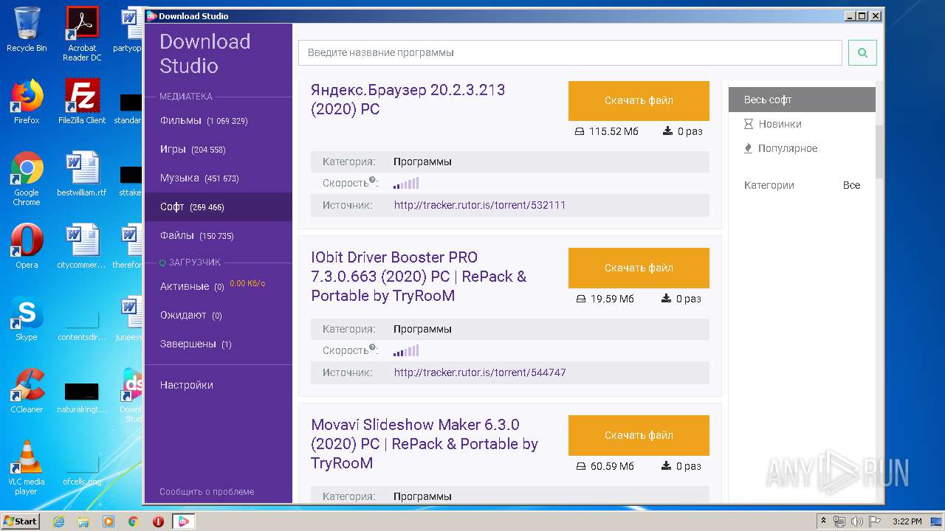
Task: Open Acrobat Reader DC desktop icon
Action: (82, 33)
